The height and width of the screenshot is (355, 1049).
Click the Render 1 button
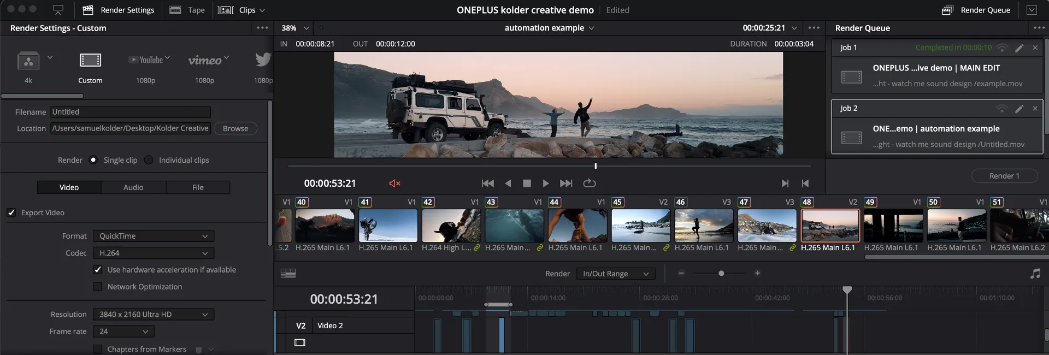[x=1004, y=176]
